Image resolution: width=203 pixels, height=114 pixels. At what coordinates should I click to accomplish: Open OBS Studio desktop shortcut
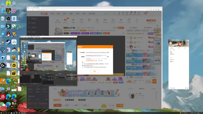pos(8,19)
